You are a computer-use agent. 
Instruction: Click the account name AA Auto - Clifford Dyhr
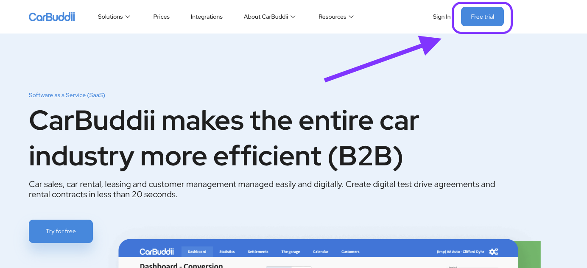click(x=460, y=251)
